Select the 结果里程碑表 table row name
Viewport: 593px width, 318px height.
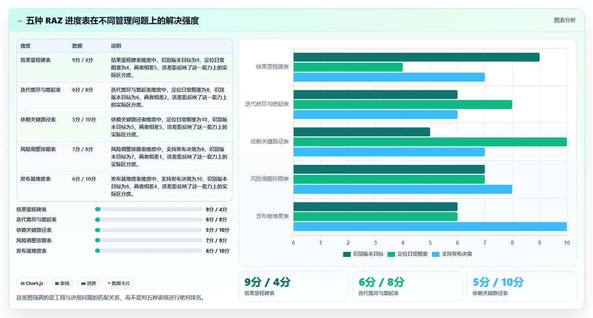click(x=36, y=60)
